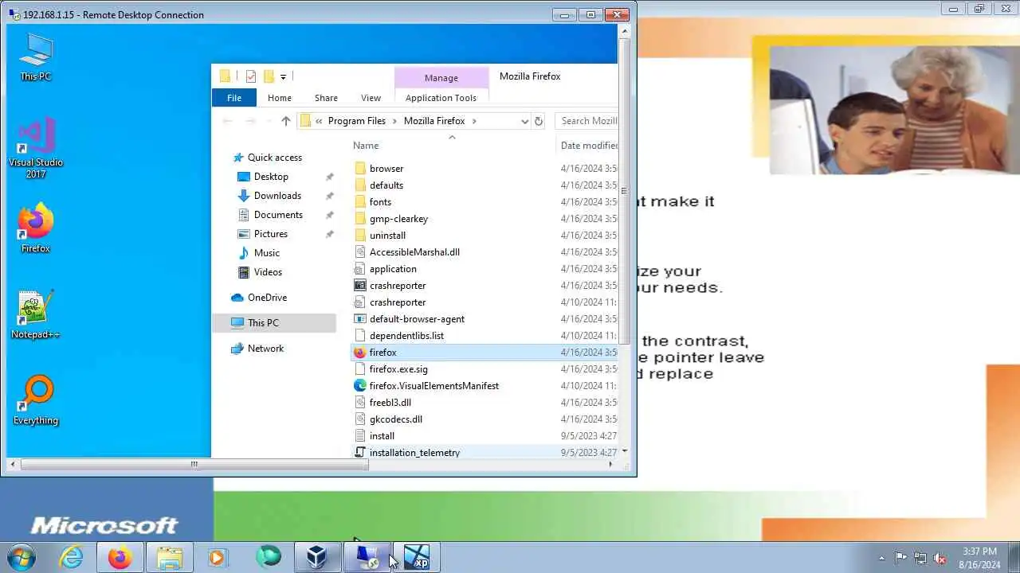
Task: Open Visual Studio 2017 desktop shortcut
Action: pos(35,149)
